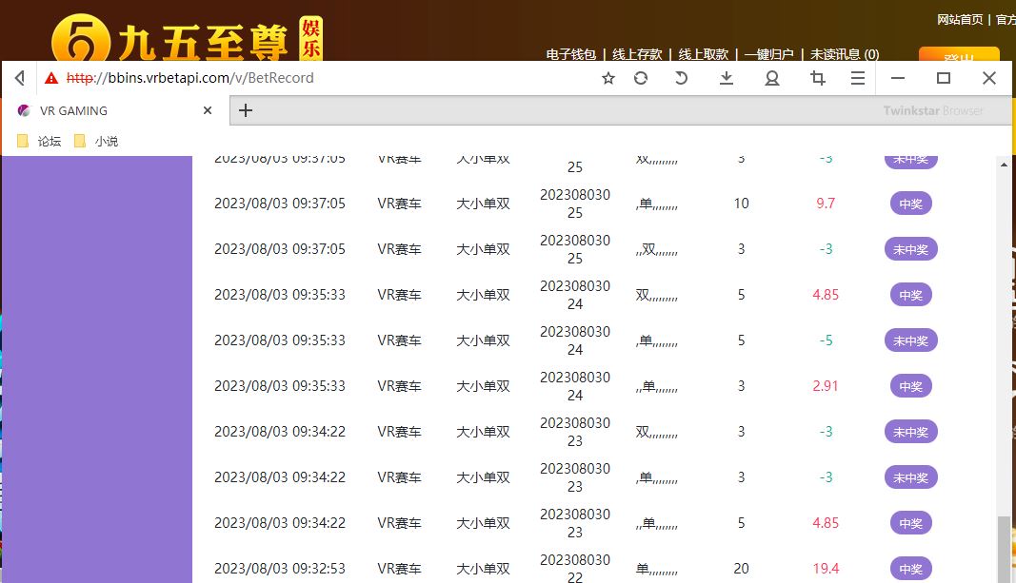
Task: Click 一键归户 link in the header
Action: pos(769,54)
